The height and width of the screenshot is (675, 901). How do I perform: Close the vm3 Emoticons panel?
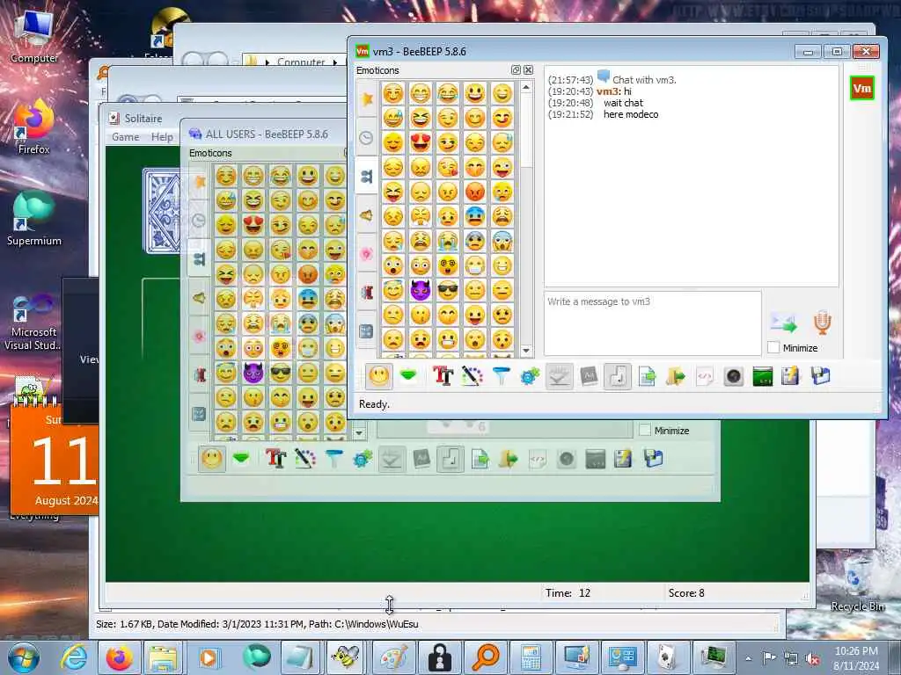click(528, 70)
